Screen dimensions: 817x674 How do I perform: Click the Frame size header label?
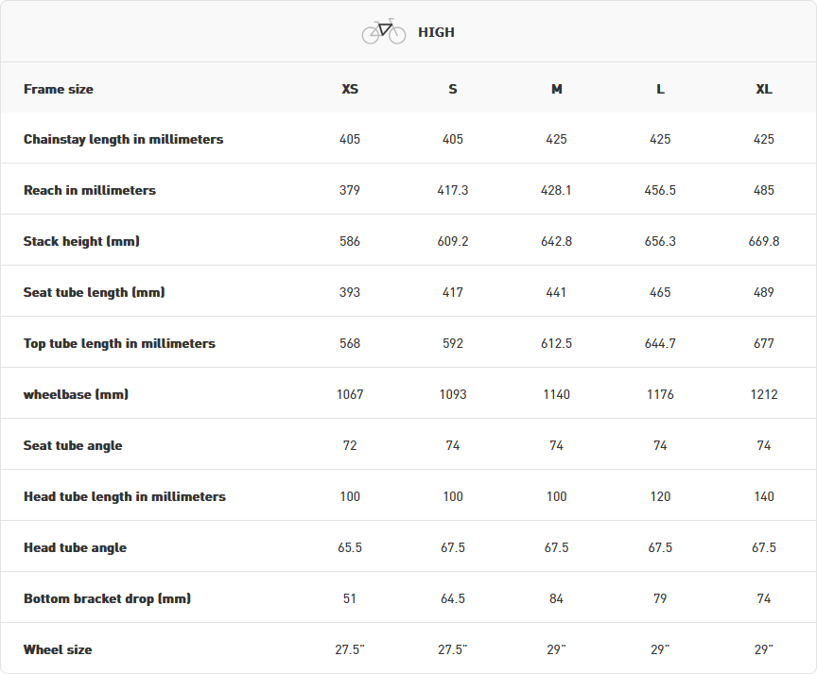pos(59,89)
